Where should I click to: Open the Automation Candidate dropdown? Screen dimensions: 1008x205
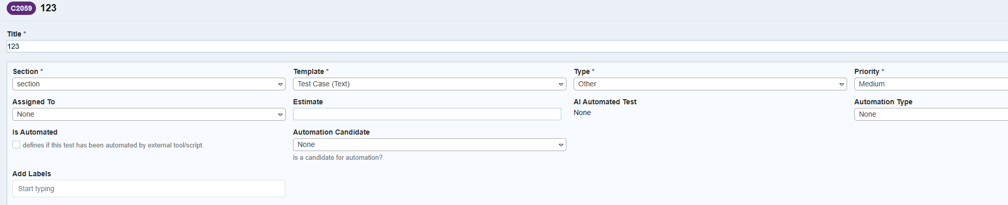430,144
